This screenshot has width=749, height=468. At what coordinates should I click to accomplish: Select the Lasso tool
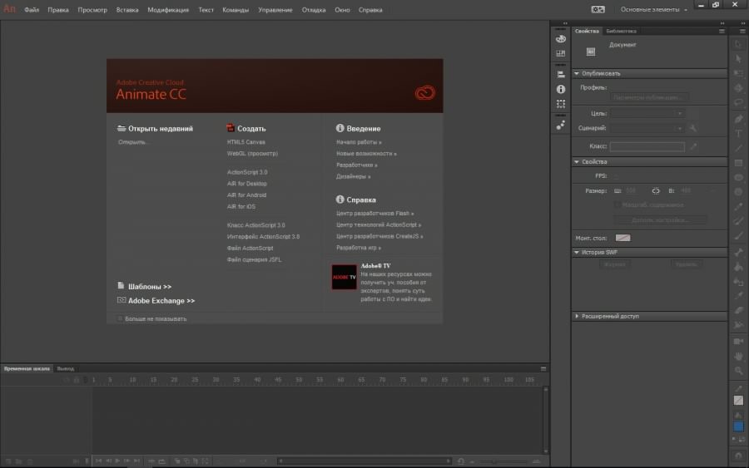tap(738, 103)
